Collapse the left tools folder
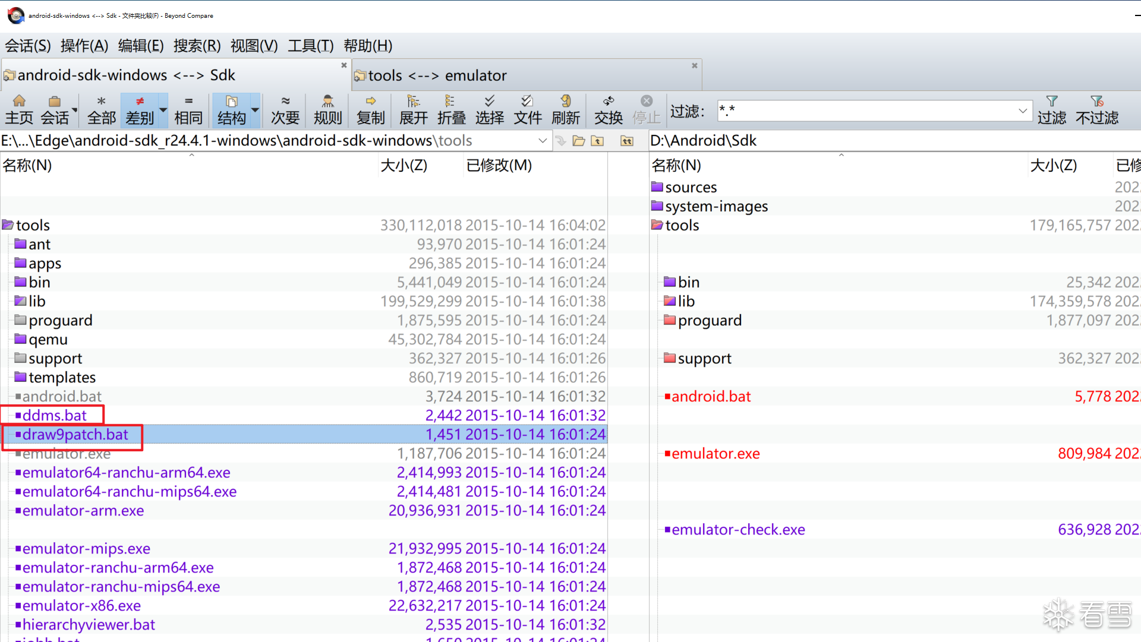Image resolution: width=1141 pixels, height=642 pixels. point(8,225)
